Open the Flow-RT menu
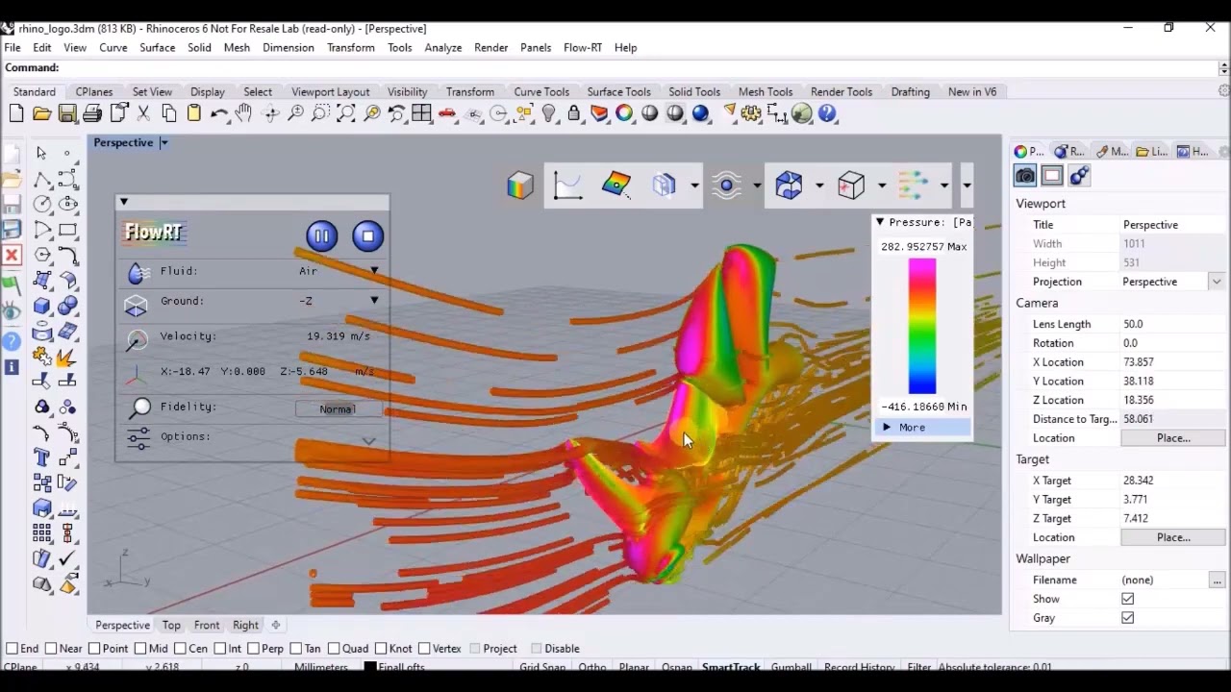1231x692 pixels. click(x=583, y=47)
